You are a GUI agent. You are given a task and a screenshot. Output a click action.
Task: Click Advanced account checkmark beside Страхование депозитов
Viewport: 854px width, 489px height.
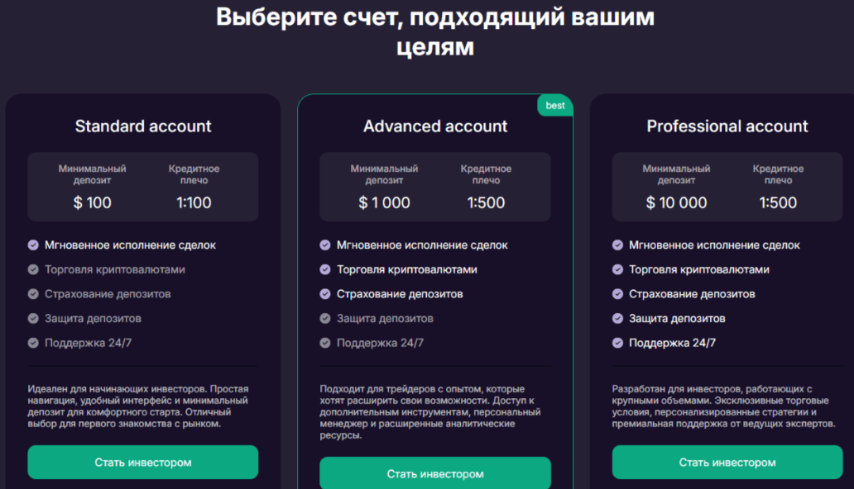[x=325, y=294]
